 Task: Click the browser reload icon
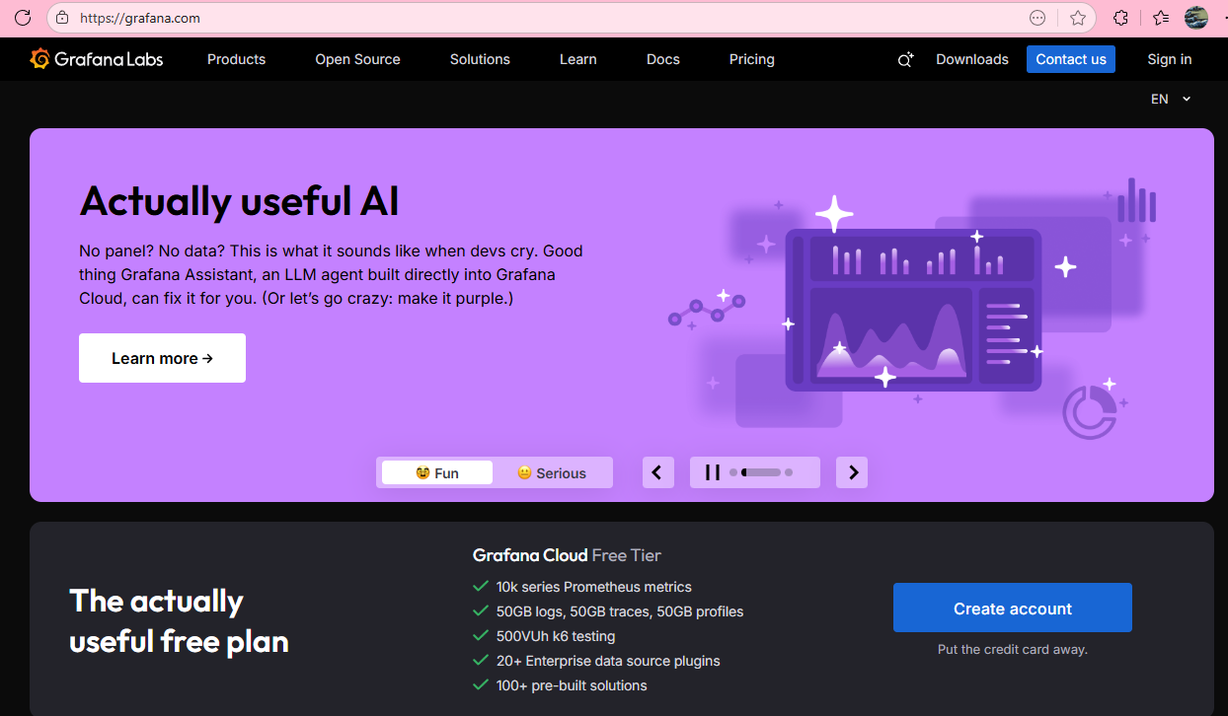tap(22, 18)
